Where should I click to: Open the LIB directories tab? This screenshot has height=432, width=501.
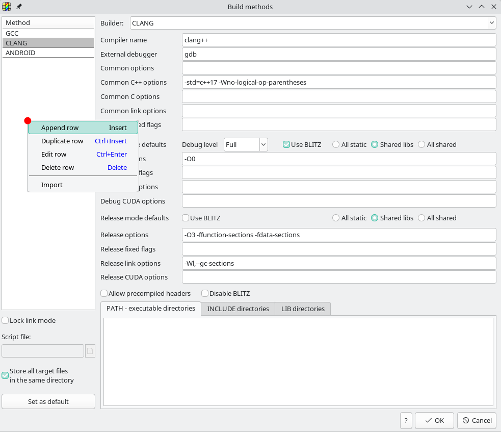tap(303, 309)
